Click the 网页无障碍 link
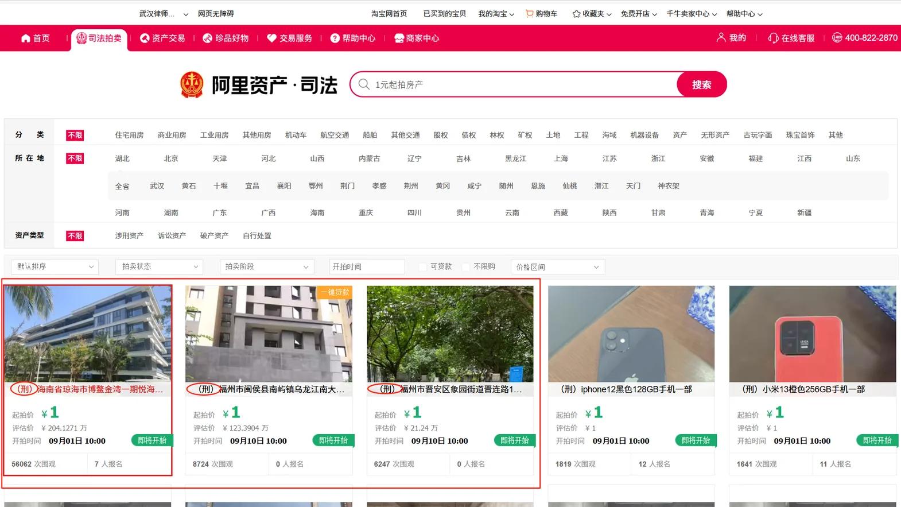Screen dimensions: 901x507 pyautogui.click(x=216, y=14)
